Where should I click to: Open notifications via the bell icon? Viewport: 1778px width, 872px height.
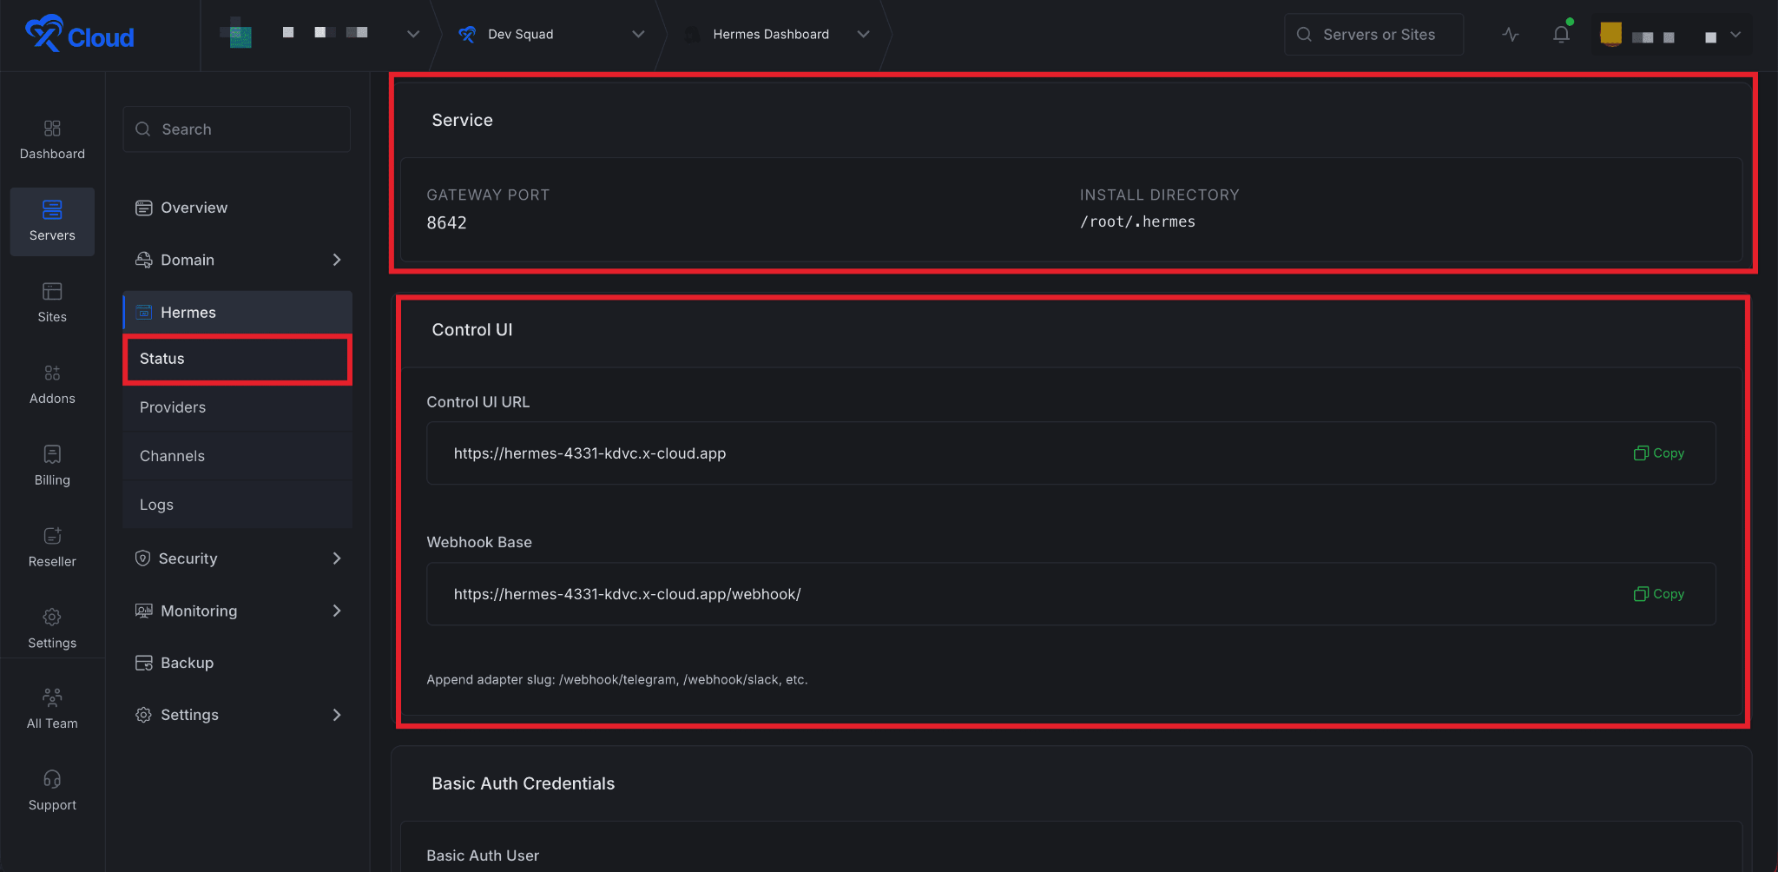tap(1561, 34)
